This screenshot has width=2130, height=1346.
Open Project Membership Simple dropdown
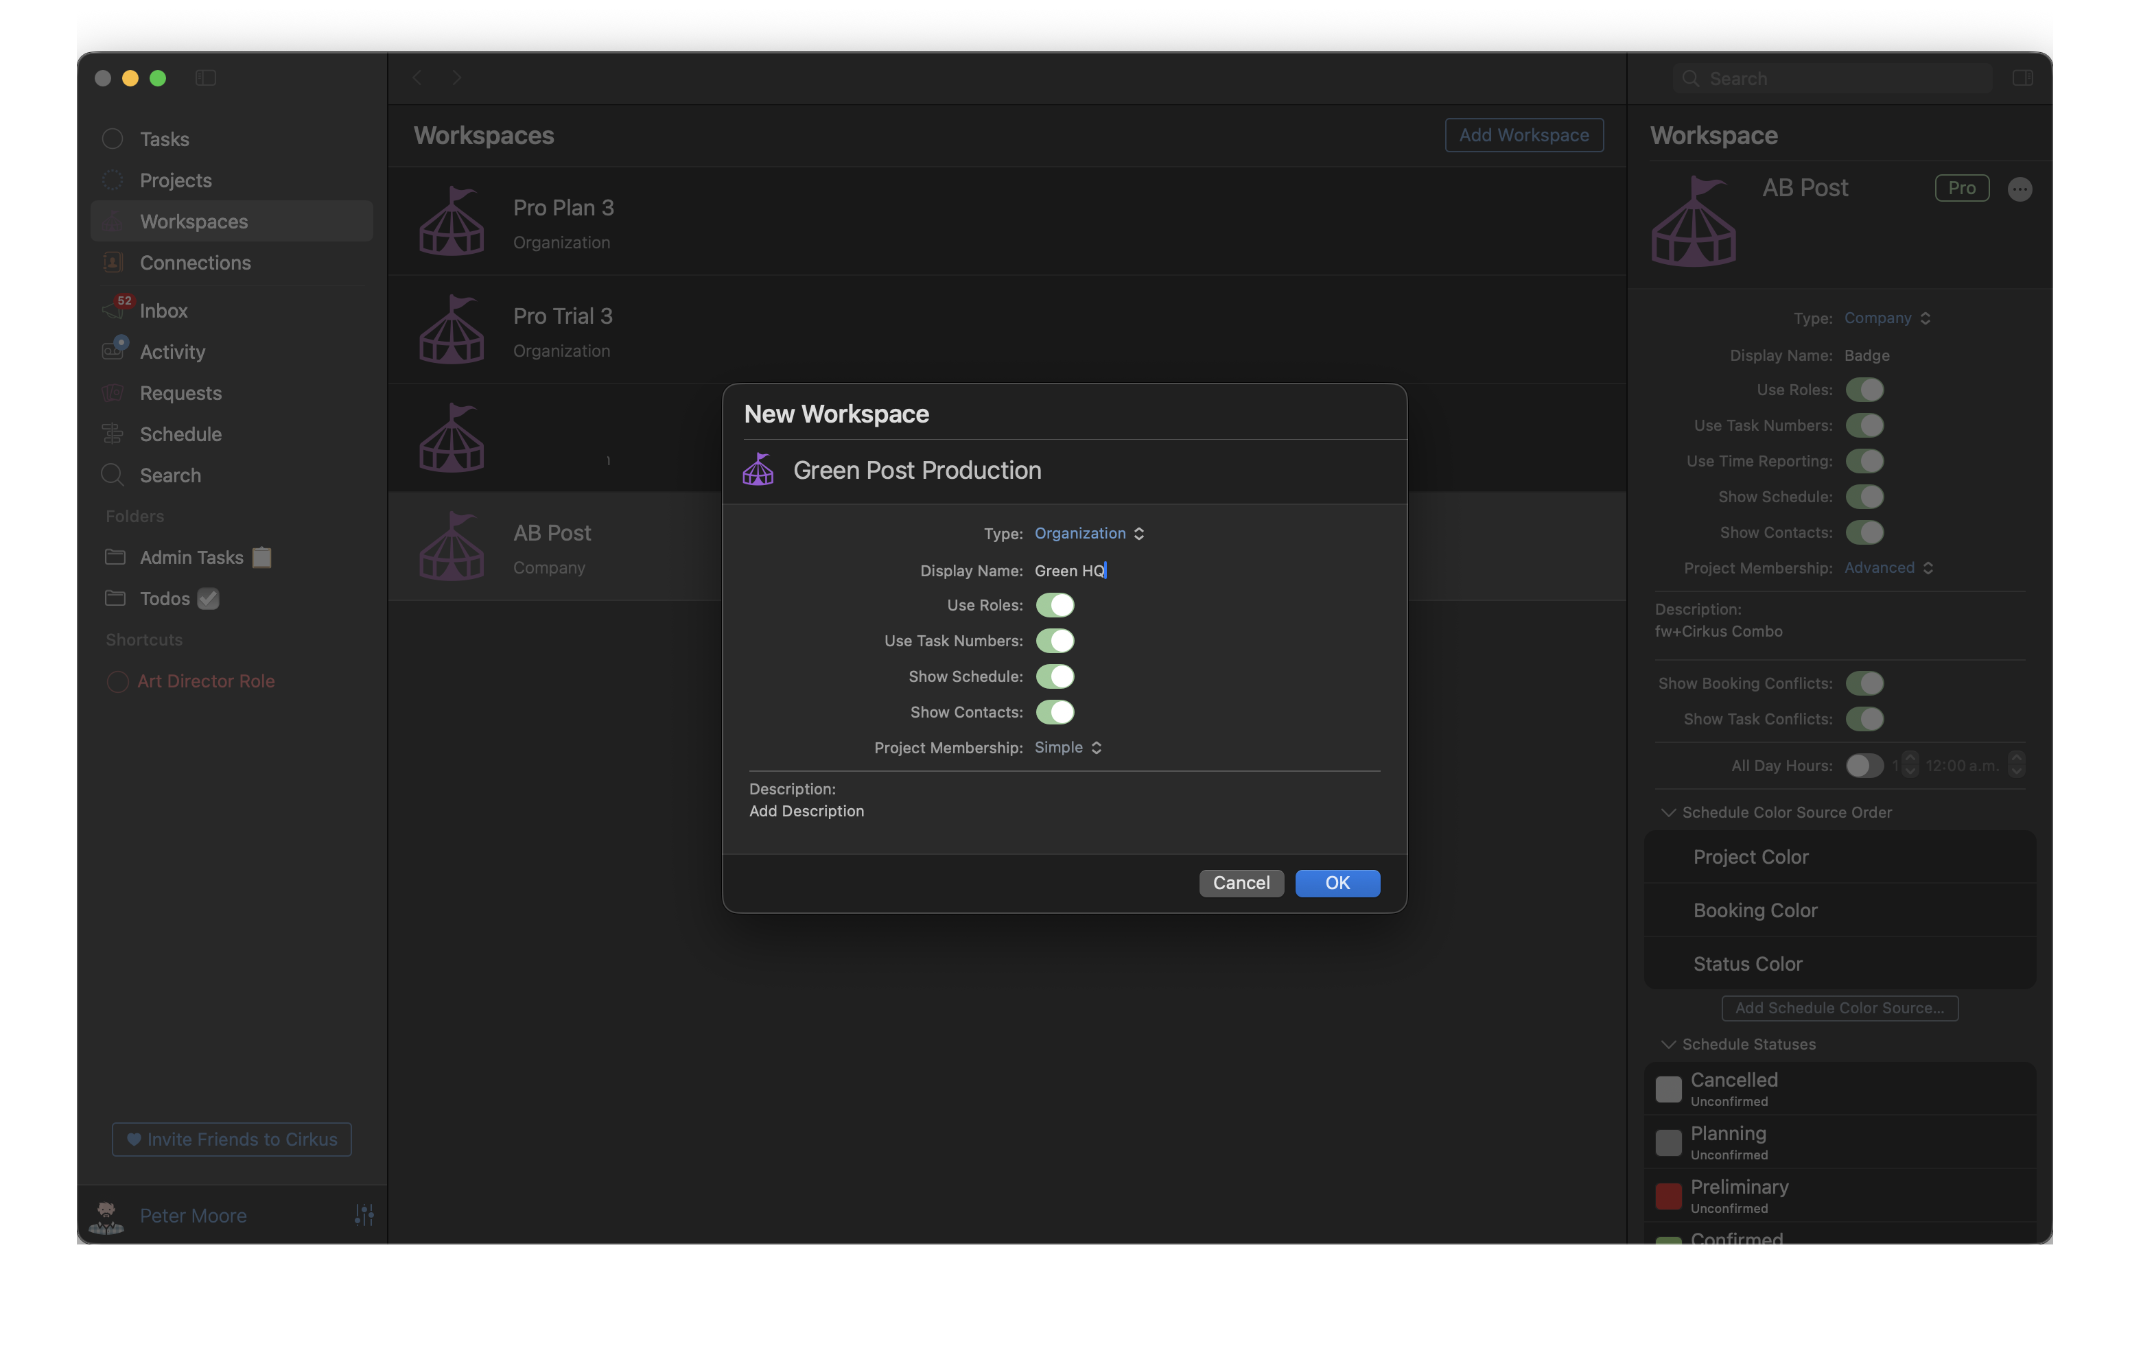coord(1068,747)
